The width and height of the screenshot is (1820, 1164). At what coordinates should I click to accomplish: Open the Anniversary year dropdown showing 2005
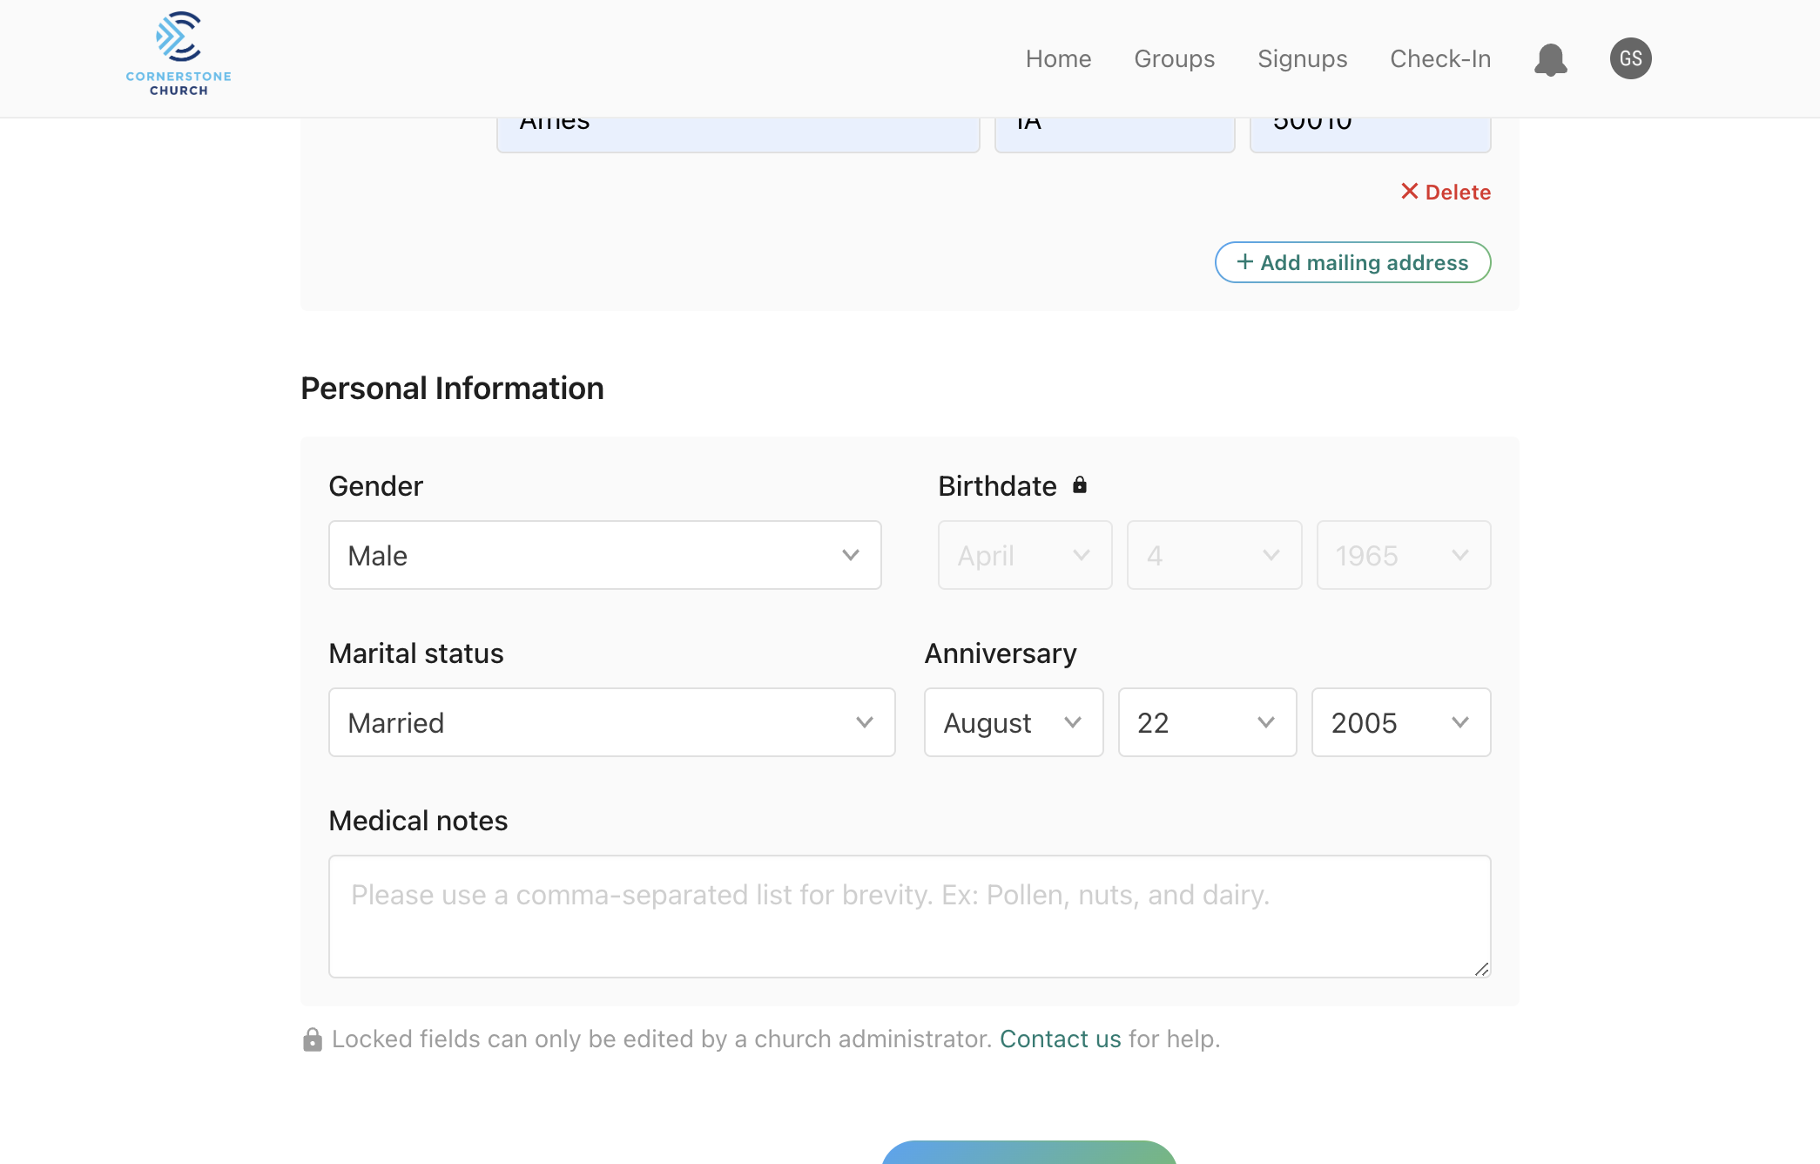tap(1401, 722)
